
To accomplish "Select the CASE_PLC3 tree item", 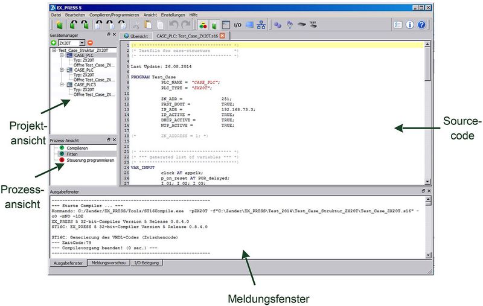I will (85, 84).
